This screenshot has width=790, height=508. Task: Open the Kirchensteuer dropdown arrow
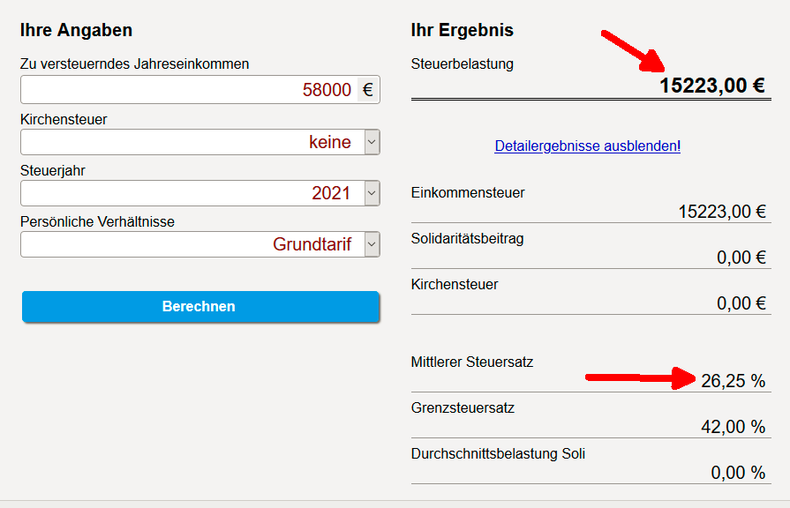[372, 142]
